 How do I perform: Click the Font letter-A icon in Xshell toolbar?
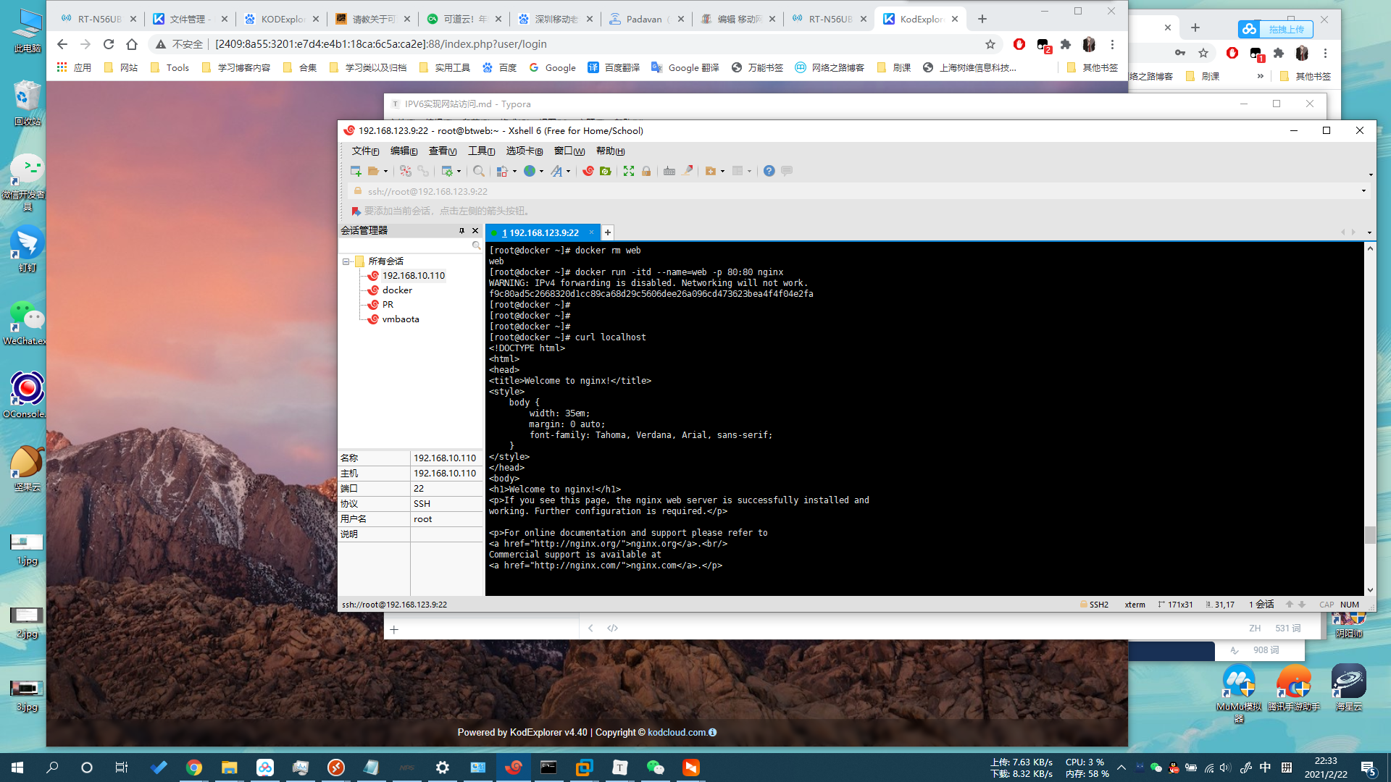tap(556, 171)
